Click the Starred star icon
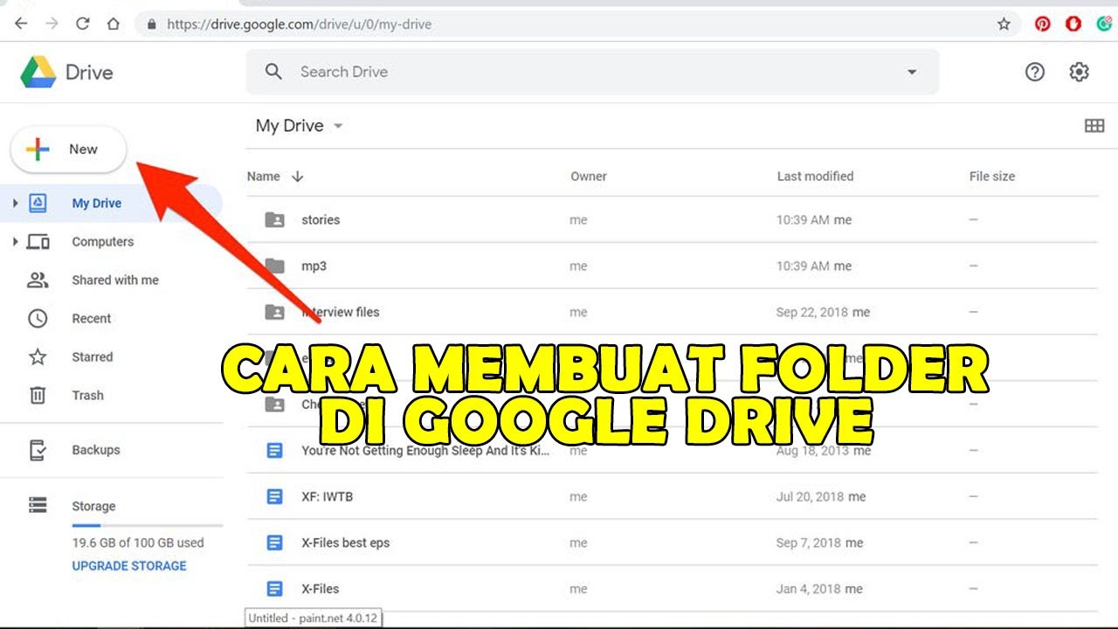The image size is (1118, 629). click(x=38, y=356)
